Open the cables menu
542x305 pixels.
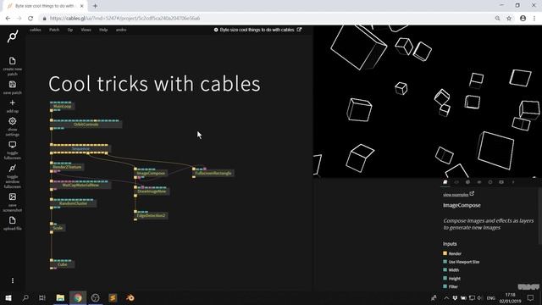tap(36, 30)
